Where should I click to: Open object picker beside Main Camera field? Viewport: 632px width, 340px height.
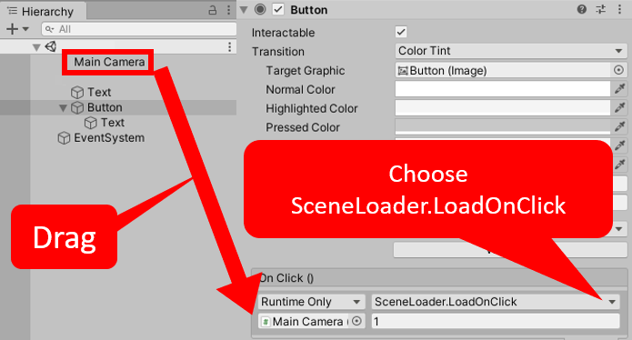(356, 321)
